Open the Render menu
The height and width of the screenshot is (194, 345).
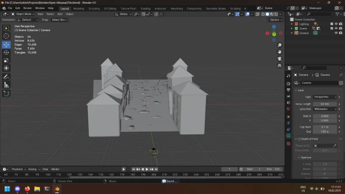point(28,8)
